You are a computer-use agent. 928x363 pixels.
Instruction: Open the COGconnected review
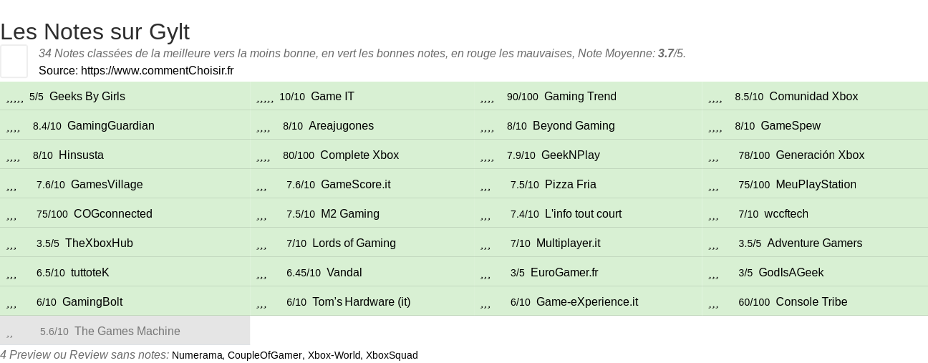113,213
